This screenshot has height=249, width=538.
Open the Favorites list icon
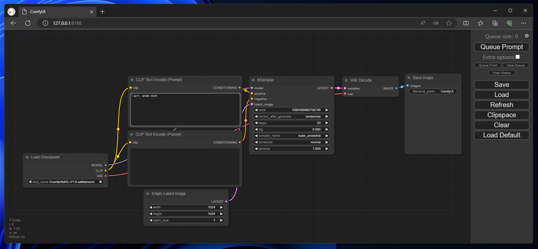(x=480, y=23)
